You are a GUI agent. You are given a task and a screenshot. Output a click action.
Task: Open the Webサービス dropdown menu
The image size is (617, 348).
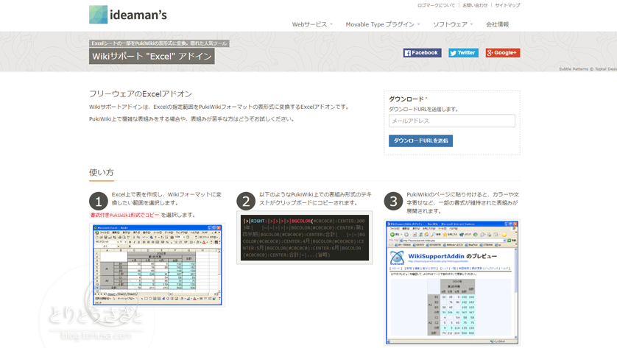click(312, 24)
